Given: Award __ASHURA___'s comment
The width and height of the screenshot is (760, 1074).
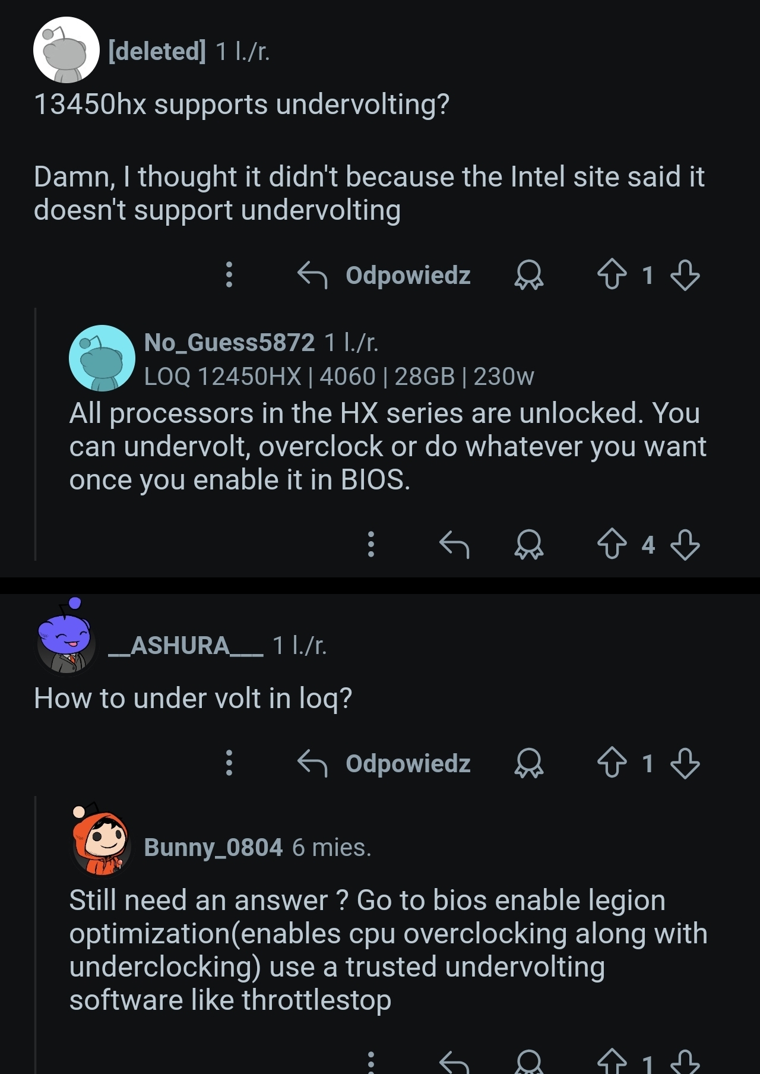Looking at the screenshot, I should [x=528, y=763].
